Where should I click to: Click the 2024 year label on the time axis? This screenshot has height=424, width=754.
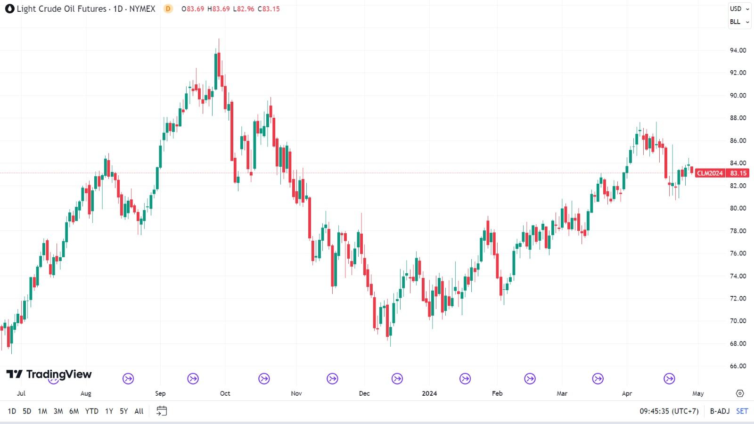[429, 393]
